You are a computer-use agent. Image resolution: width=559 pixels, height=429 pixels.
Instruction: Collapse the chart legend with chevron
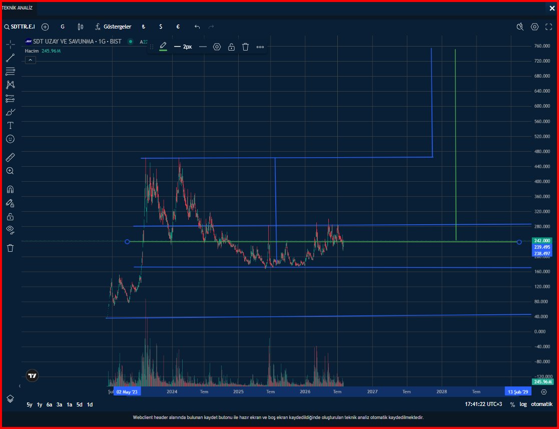[31, 60]
